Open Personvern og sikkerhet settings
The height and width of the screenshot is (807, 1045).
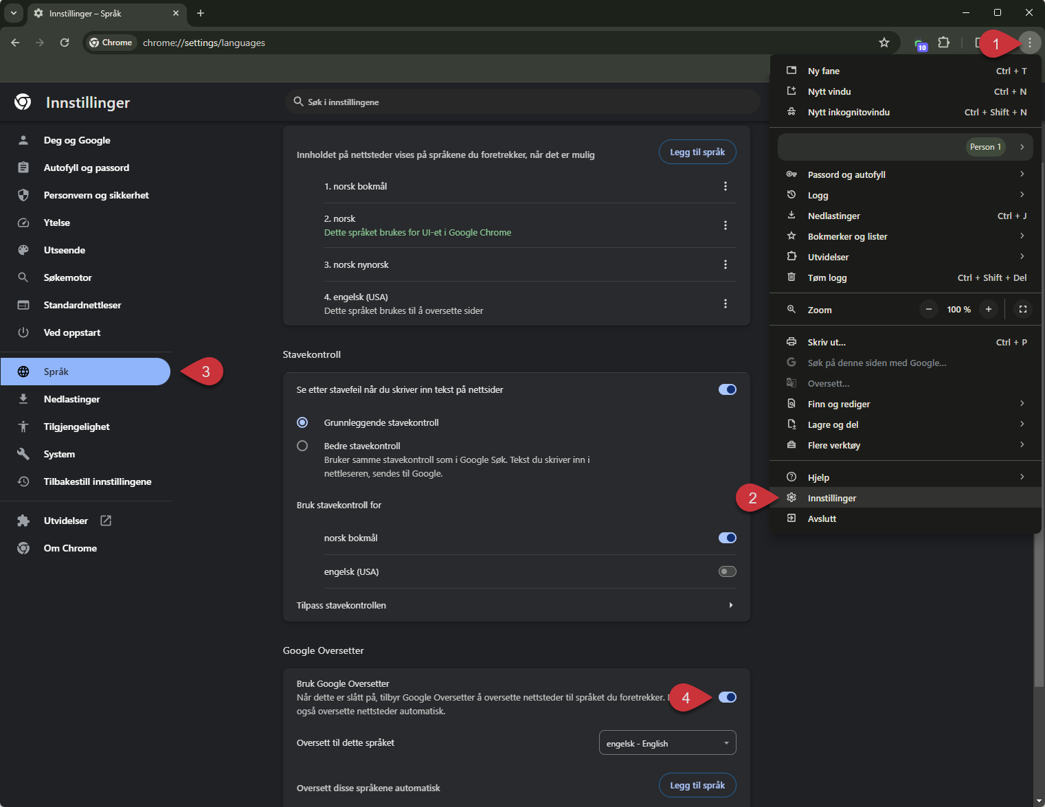85,195
